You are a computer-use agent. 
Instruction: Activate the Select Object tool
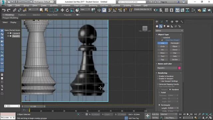(x=41, y=10)
